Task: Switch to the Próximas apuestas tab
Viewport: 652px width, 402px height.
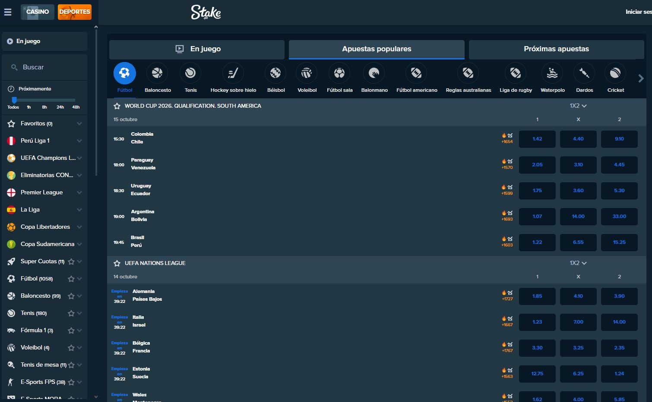Action: point(556,49)
